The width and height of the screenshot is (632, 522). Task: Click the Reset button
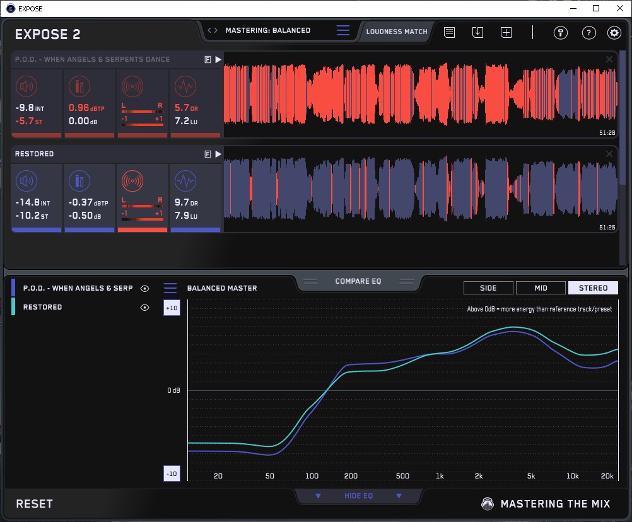click(35, 504)
